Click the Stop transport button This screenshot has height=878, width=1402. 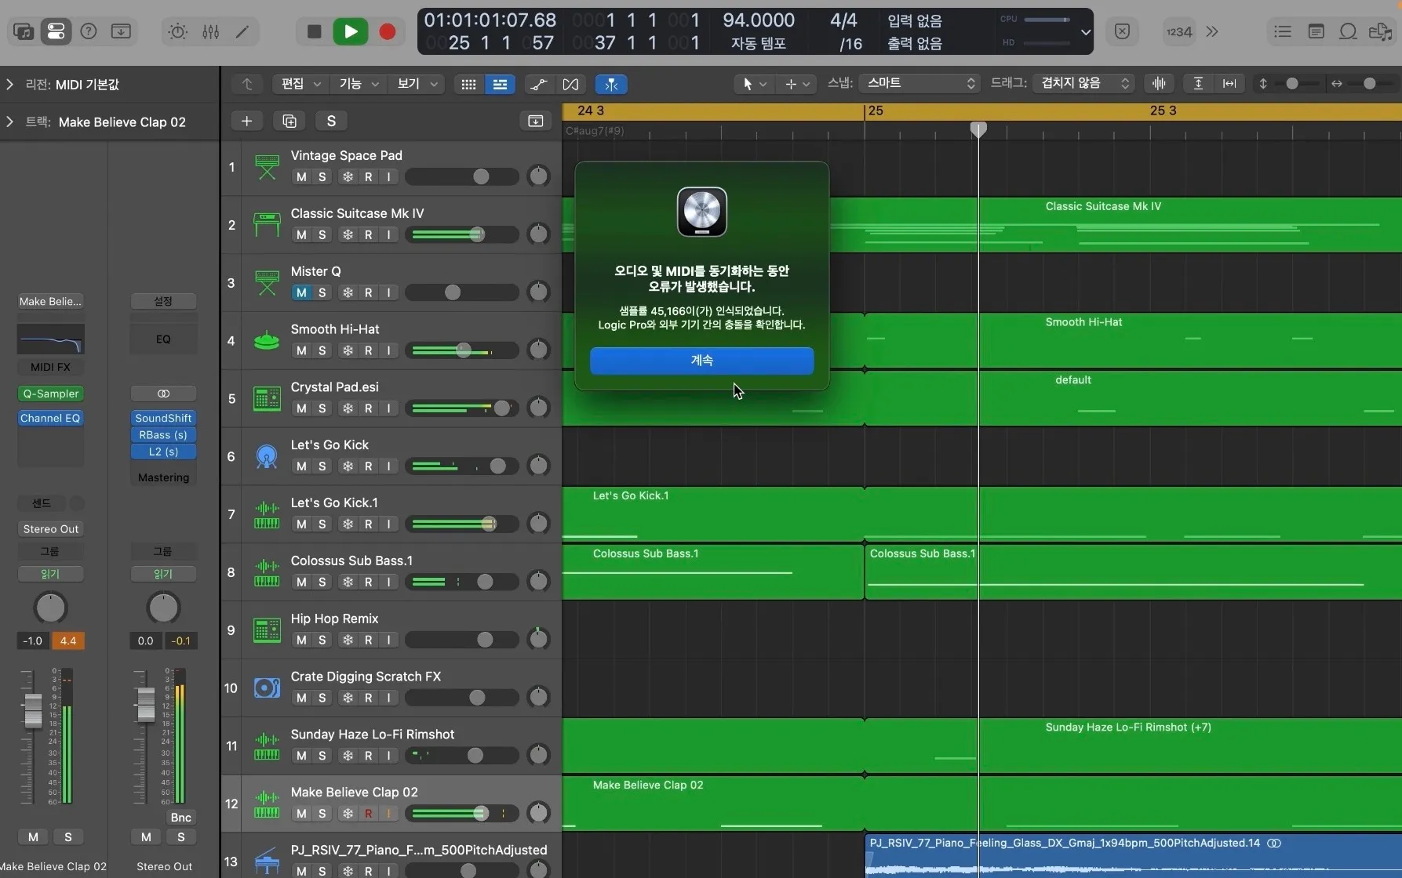pyautogui.click(x=314, y=31)
